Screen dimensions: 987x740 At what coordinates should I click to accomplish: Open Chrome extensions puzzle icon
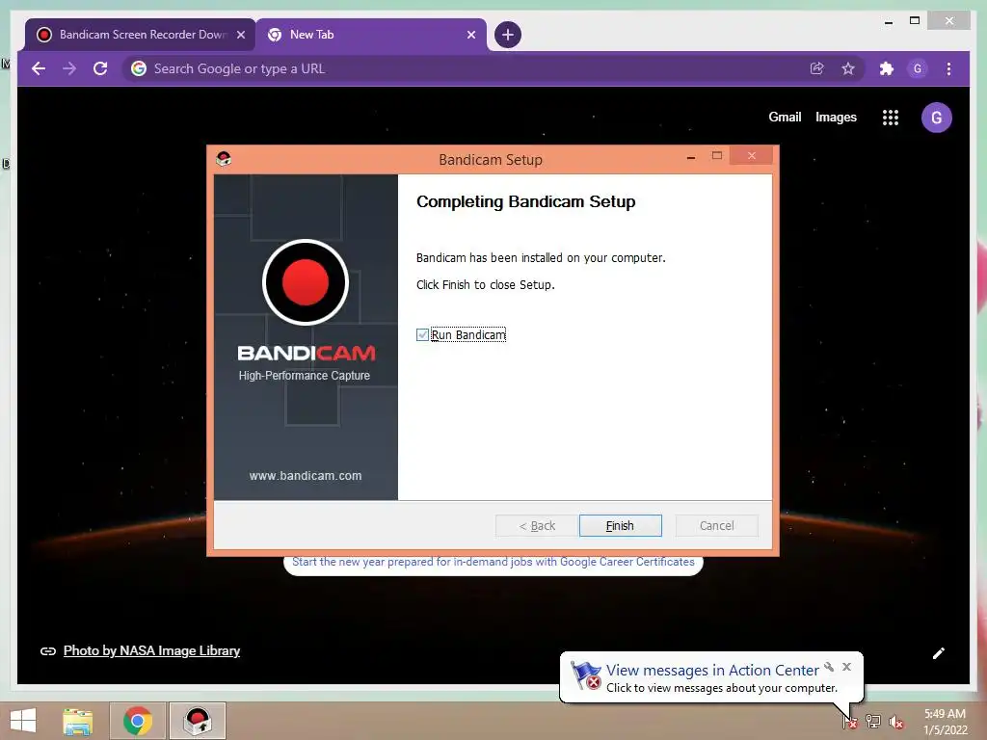tap(887, 68)
